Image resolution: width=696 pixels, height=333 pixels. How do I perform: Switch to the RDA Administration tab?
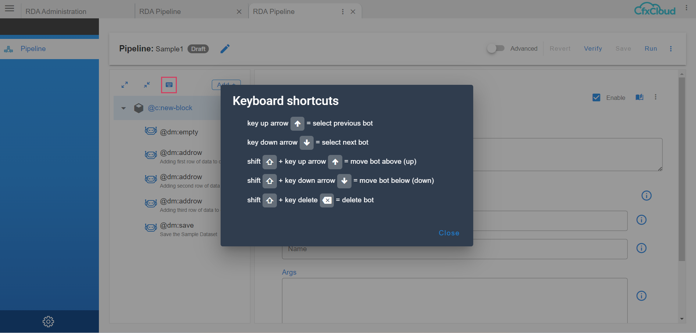tap(56, 11)
